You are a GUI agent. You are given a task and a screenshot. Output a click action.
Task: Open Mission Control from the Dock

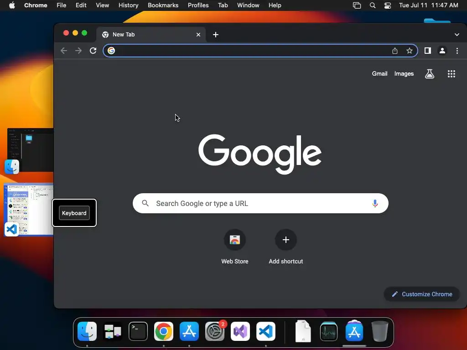pyautogui.click(x=113, y=331)
